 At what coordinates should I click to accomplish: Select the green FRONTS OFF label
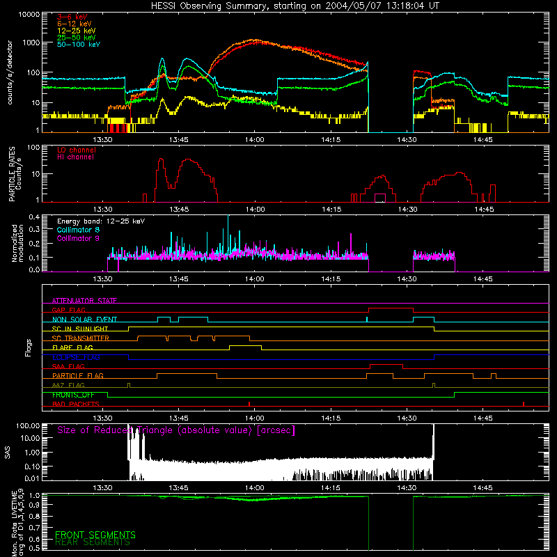pos(73,395)
